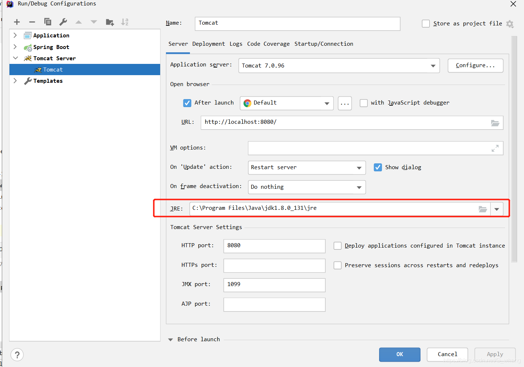
Task: Click the Configure... button
Action: tap(475, 66)
